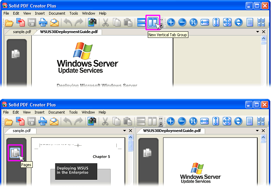Click Redo arrow in upper window toolbar
Screen dimensions: 273x191
[79, 23]
